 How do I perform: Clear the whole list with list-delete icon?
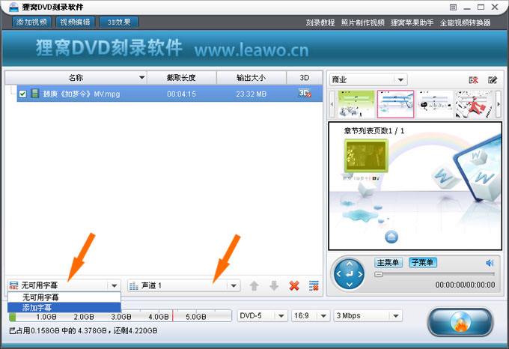pyautogui.click(x=314, y=285)
